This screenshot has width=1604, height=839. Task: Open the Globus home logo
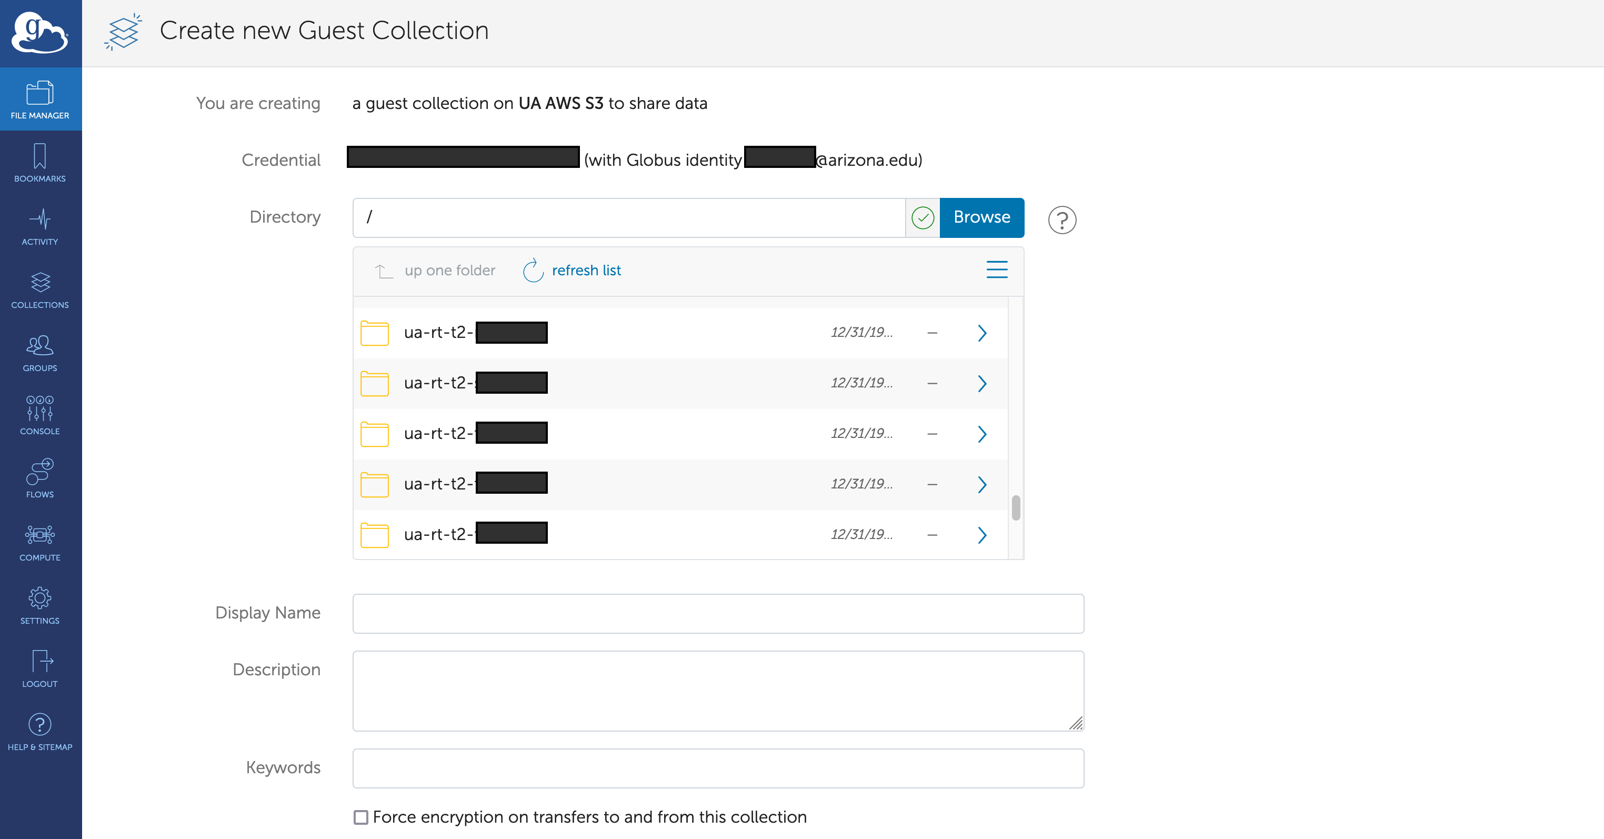tap(40, 33)
